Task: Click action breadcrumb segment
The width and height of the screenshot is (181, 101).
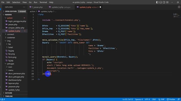Action: point(33,12)
